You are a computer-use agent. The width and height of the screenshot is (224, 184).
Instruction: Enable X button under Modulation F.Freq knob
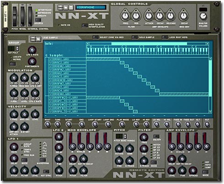[16, 83]
